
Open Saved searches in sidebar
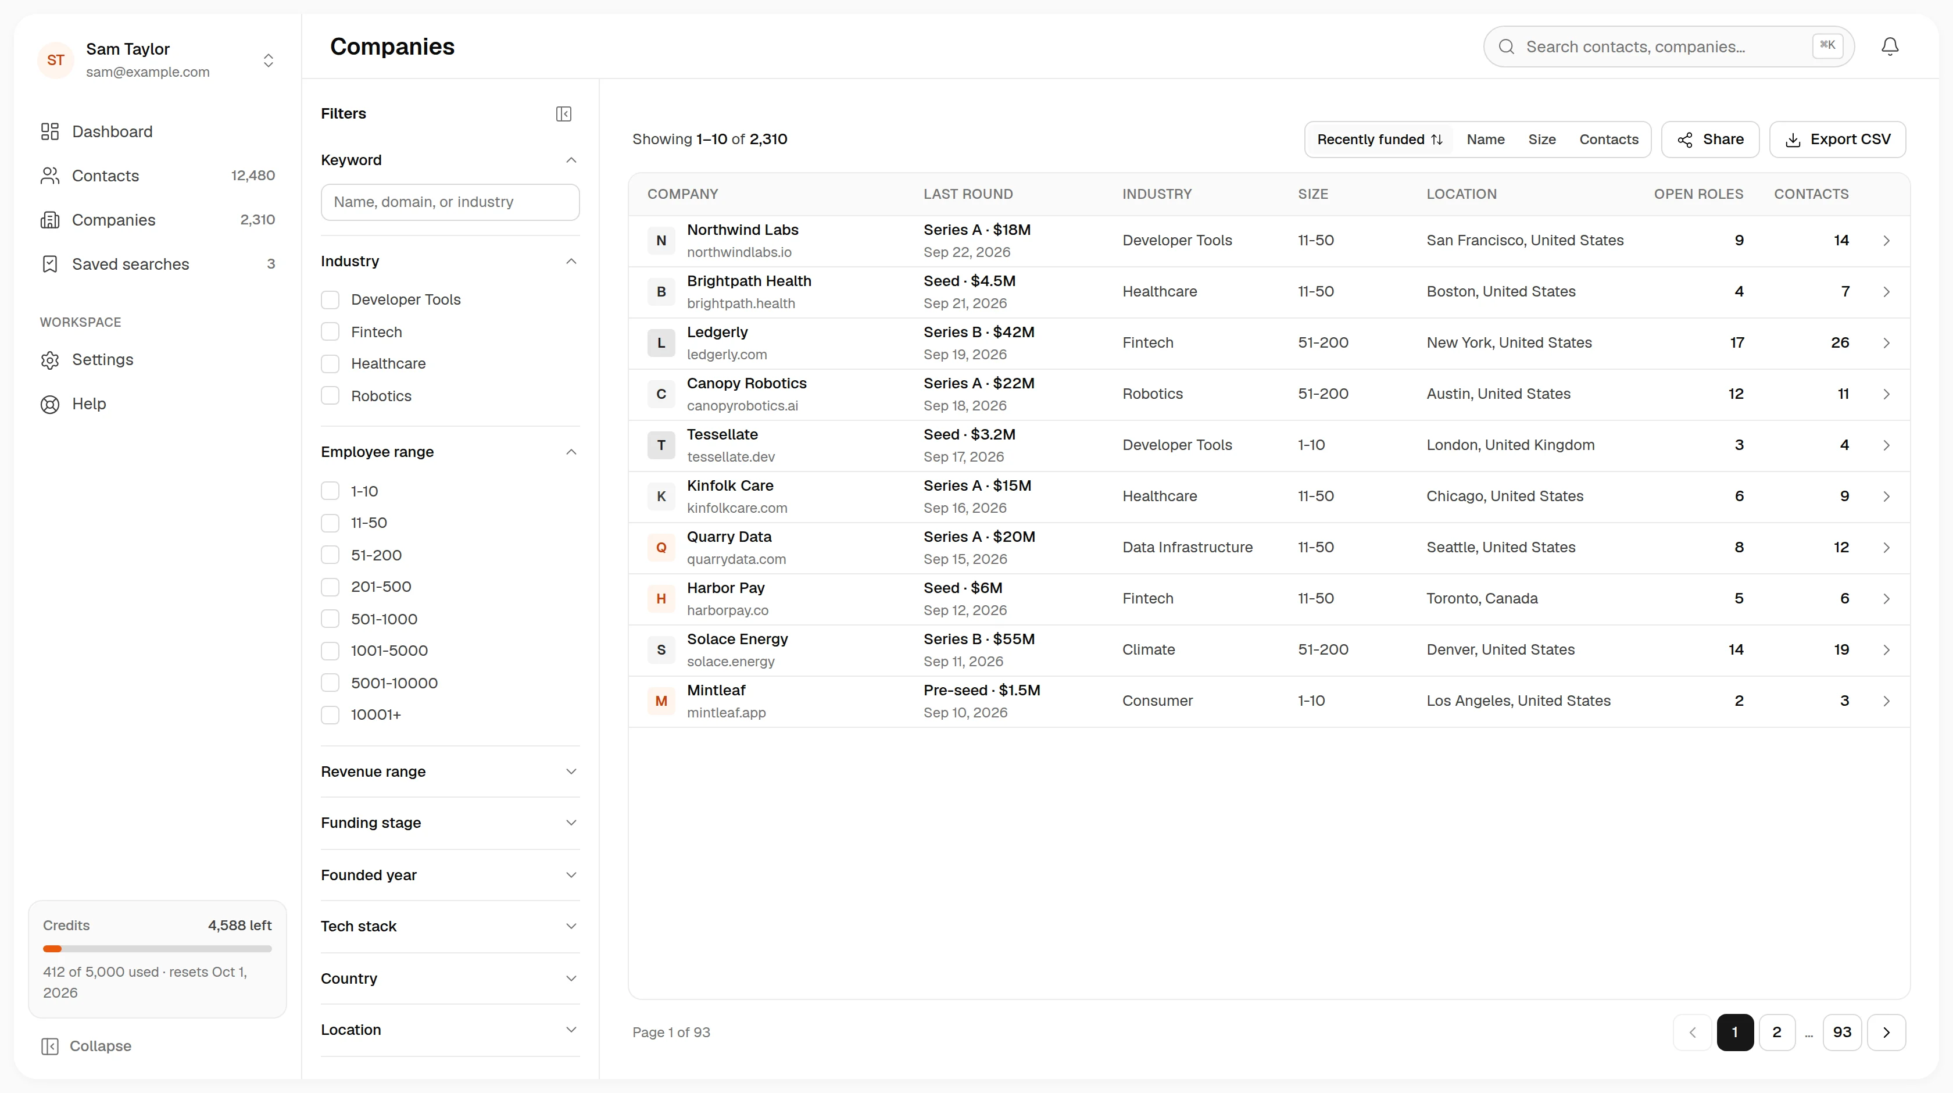coord(158,264)
